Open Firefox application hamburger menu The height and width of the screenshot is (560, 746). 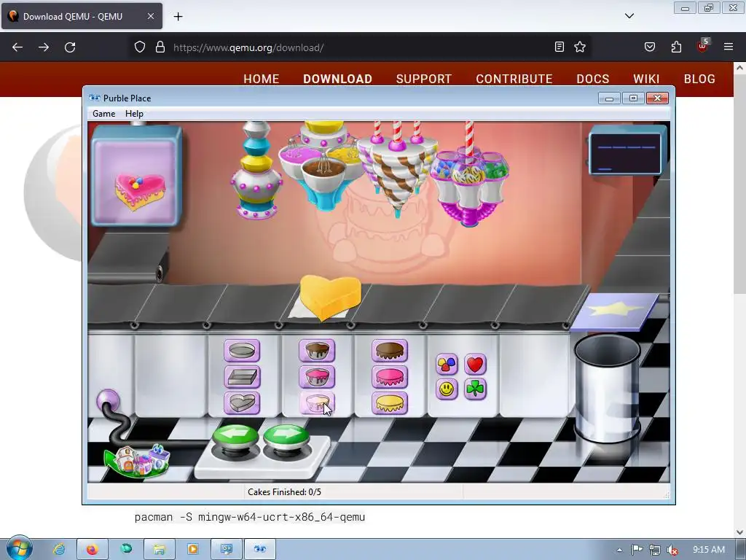coord(729,47)
